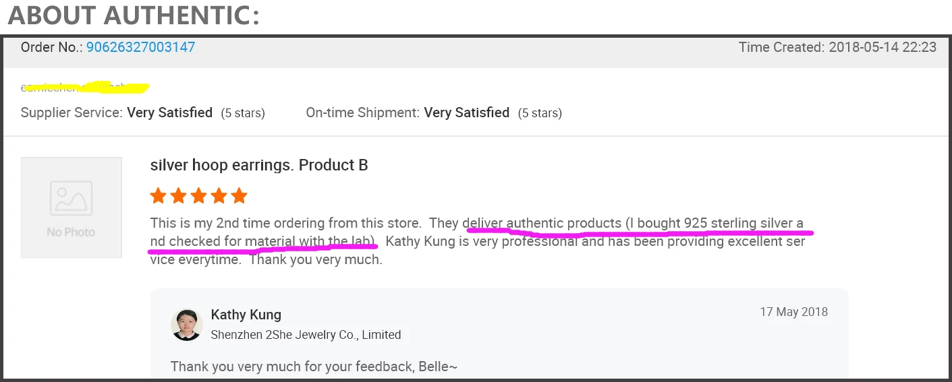Click the thank you feedback reply message

(314, 367)
